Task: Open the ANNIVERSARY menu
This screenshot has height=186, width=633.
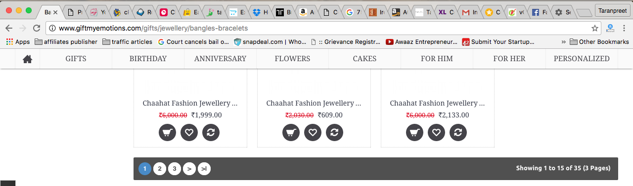Action: [220, 59]
